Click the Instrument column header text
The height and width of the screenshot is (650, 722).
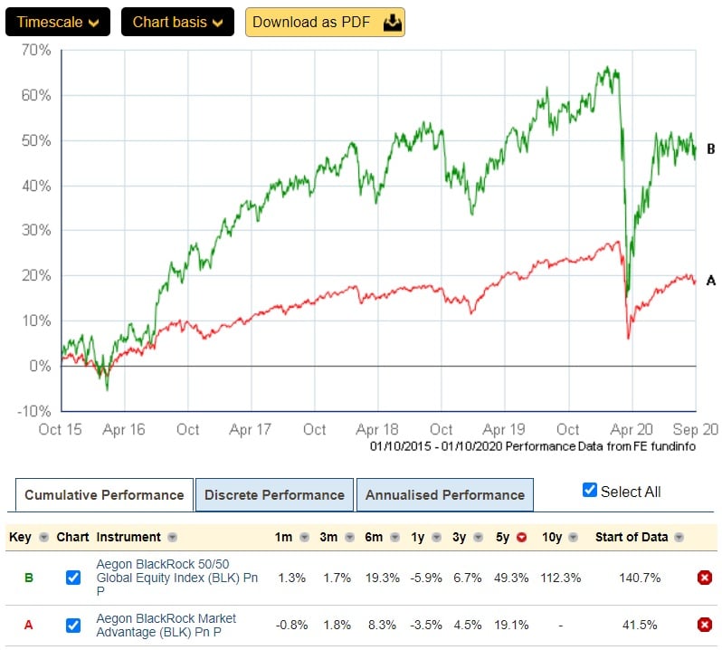[x=128, y=537]
